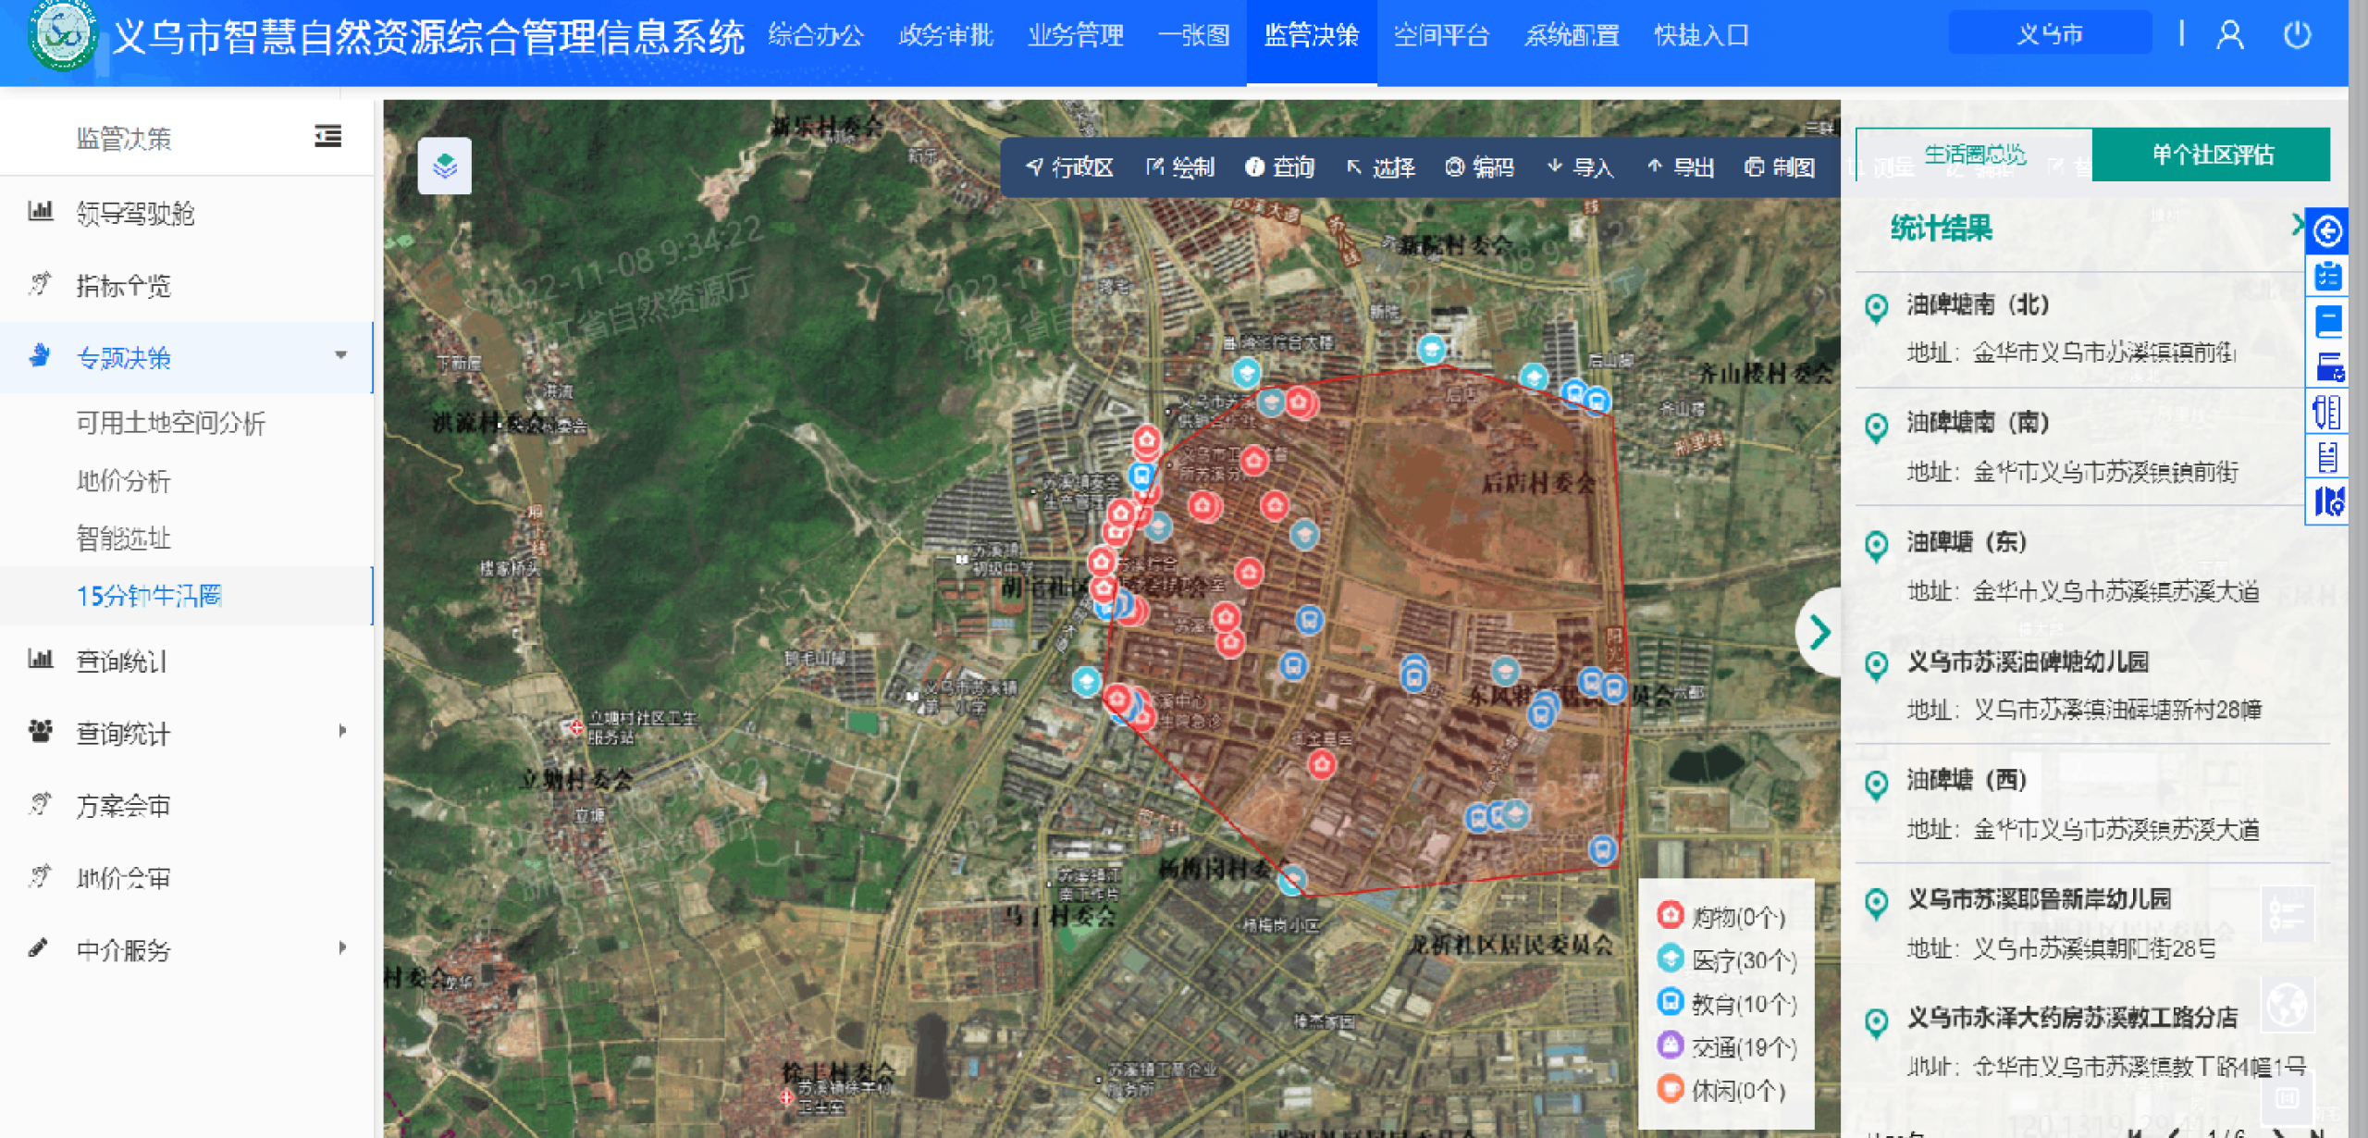
Task: Select the 绘制 draw tool
Action: [x=1180, y=167]
